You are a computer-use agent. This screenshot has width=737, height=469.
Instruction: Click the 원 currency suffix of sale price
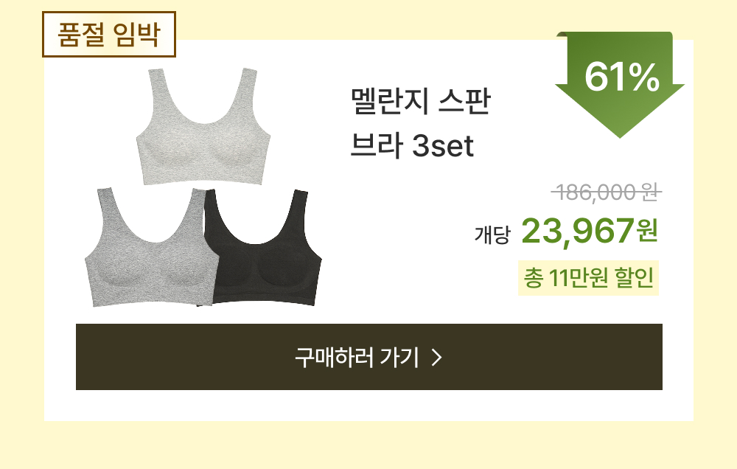647,231
